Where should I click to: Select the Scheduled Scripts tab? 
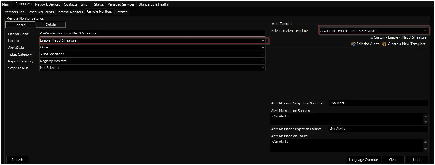40,12
